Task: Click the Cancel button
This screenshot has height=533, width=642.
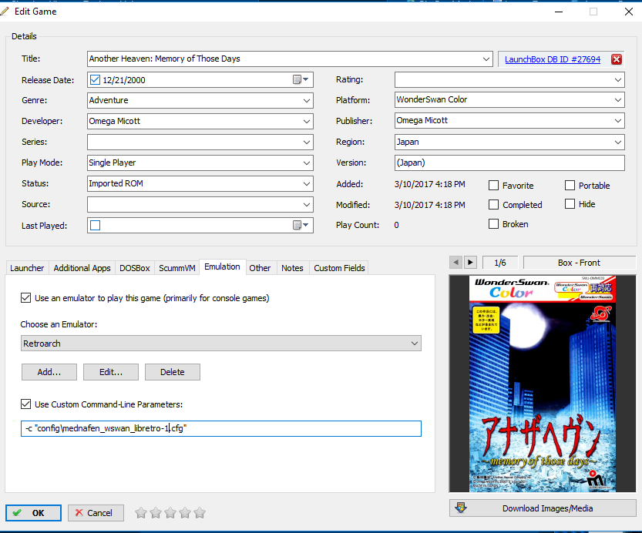Action: pos(96,512)
